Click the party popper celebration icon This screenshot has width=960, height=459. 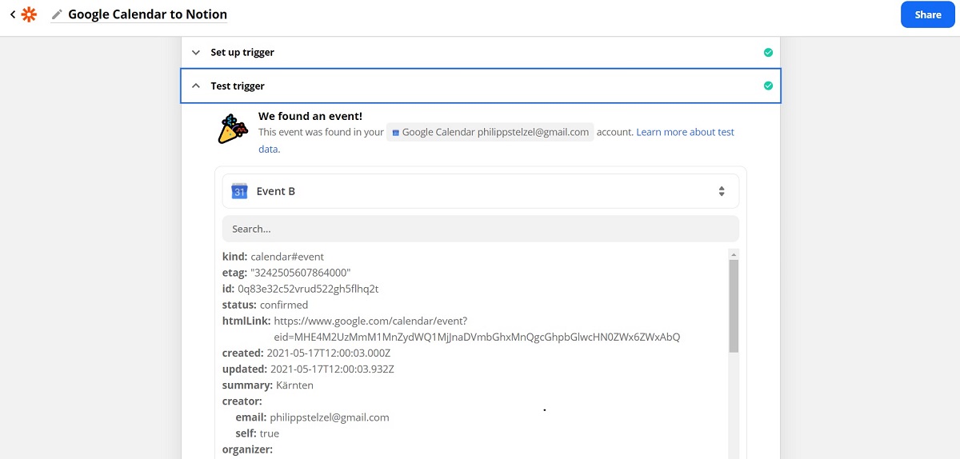click(233, 128)
